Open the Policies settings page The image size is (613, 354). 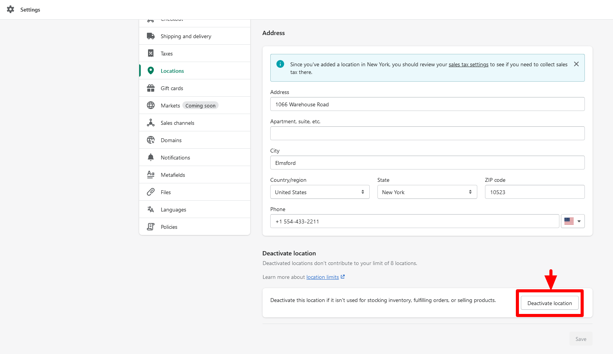(169, 227)
